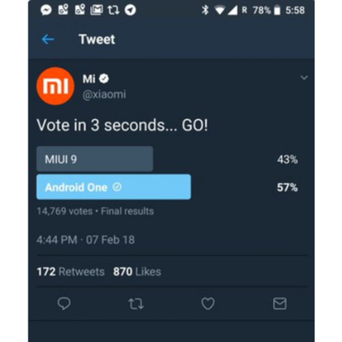Click the @xiaomi handle
This screenshot has width=342, height=342.
tap(104, 94)
